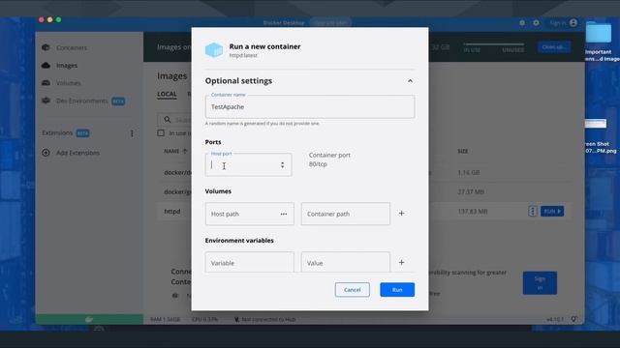Viewport: 620px width, 348px height.
Task: Open the desktop folder icon
Action: coord(599,32)
